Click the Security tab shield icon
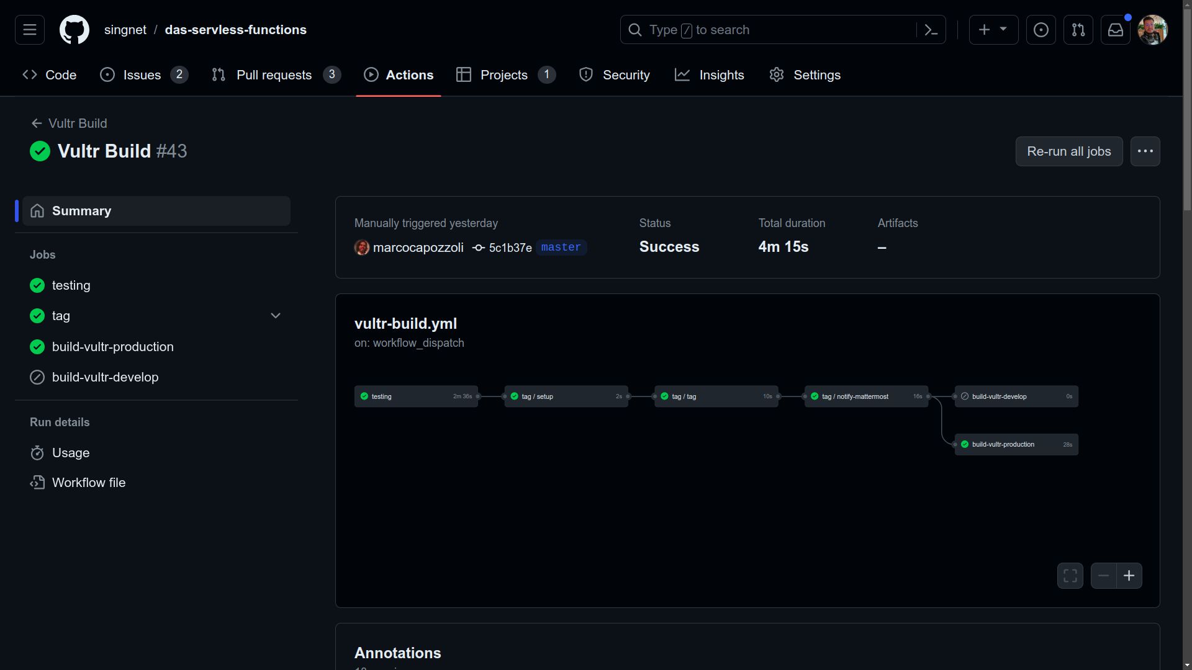The height and width of the screenshot is (670, 1192). click(x=586, y=75)
